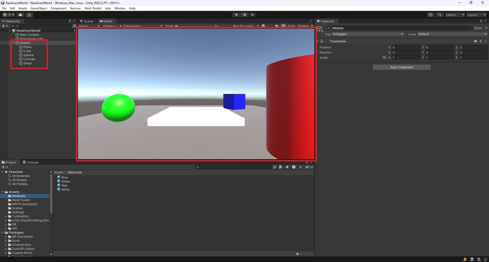Switch to the Scene tab
The image size is (489, 262).
click(x=86, y=21)
